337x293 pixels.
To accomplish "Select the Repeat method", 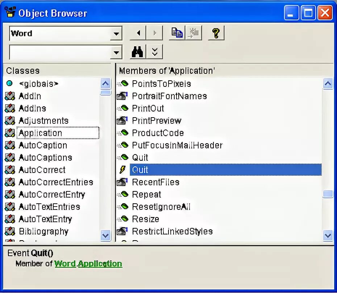I will [x=146, y=194].
